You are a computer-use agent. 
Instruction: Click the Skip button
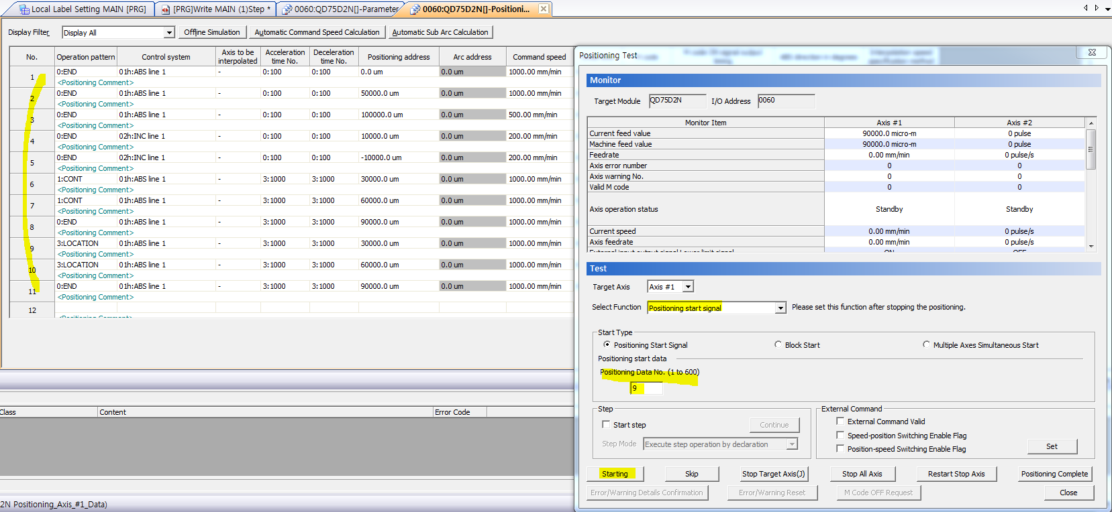pyautogui.click(x=692, y=474)
